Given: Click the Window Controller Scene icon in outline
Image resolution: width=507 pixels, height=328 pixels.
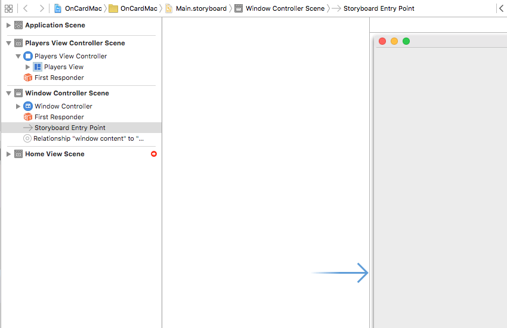Looking at the screenshot, I should [18, 93].
